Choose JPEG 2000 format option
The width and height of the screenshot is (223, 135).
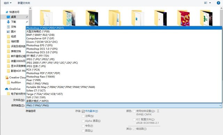click(124, 63)
